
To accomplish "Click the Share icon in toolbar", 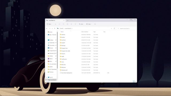I will click(71, 24).
